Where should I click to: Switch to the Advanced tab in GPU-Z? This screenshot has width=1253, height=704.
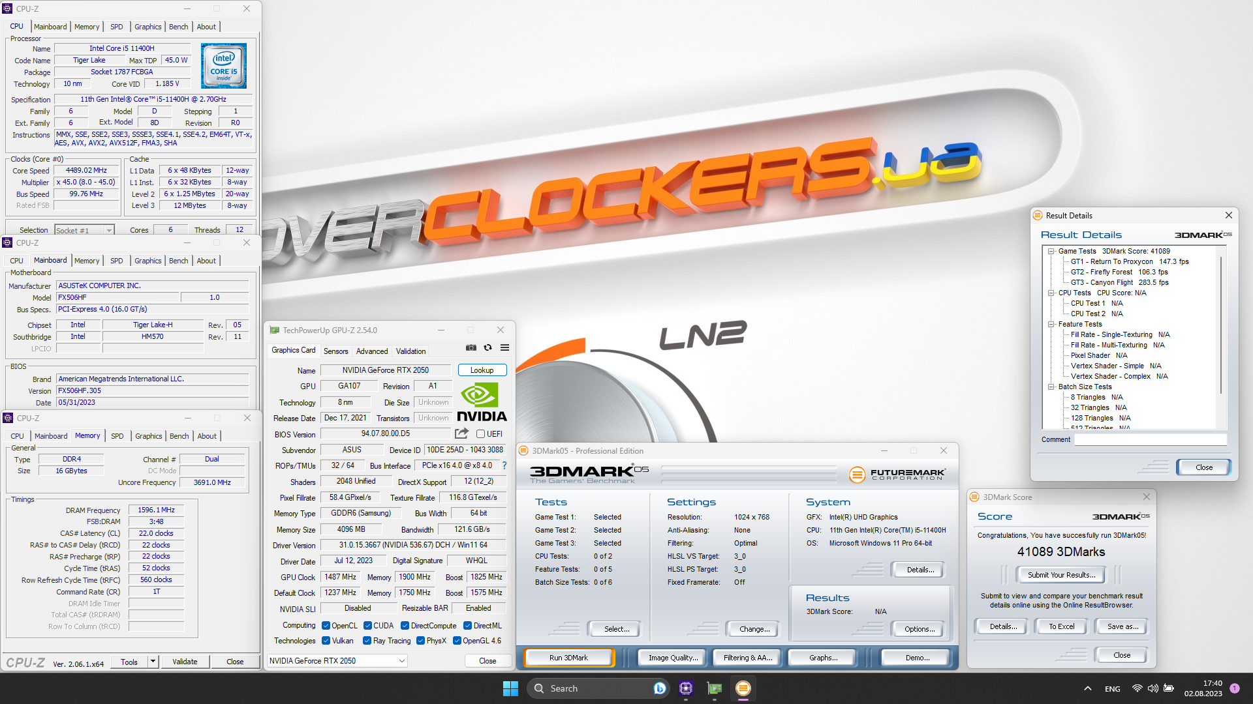372,351
